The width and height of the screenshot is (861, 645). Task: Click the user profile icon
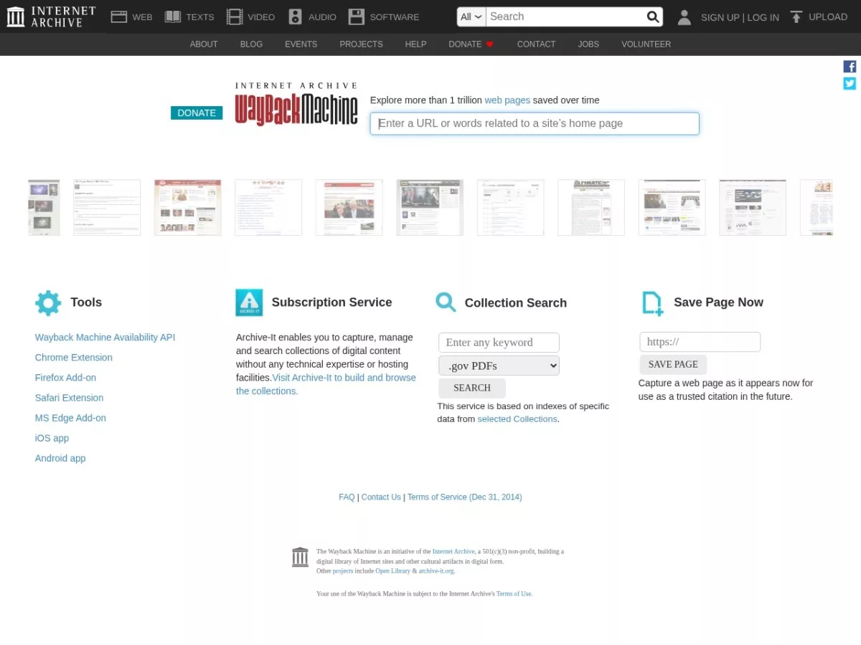click(684, 17)
